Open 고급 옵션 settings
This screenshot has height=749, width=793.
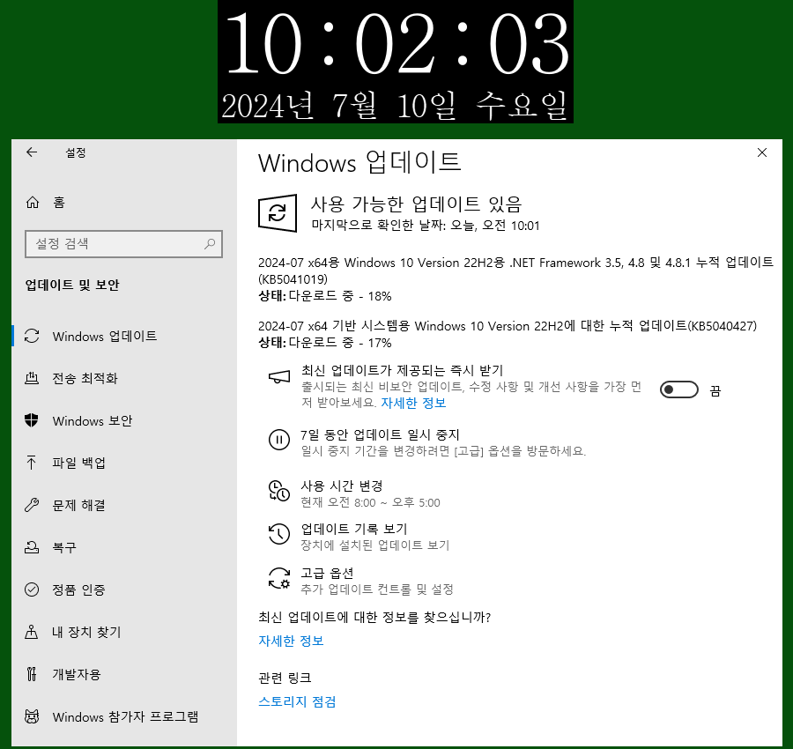[327, 573]
